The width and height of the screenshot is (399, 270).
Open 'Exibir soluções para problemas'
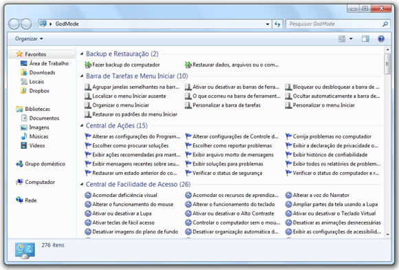point(224,164)
